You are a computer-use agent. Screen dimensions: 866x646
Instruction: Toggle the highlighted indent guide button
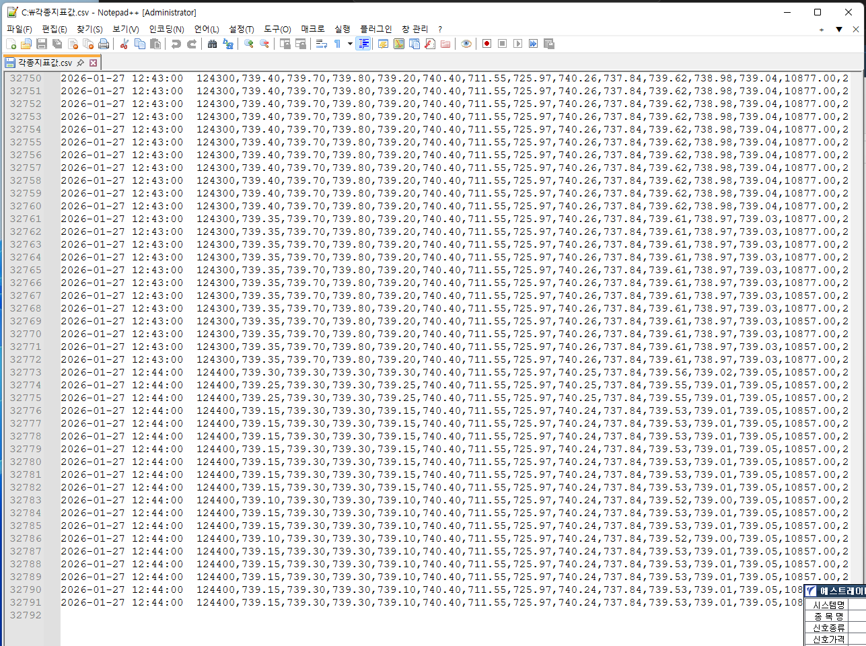coord(363,44)
